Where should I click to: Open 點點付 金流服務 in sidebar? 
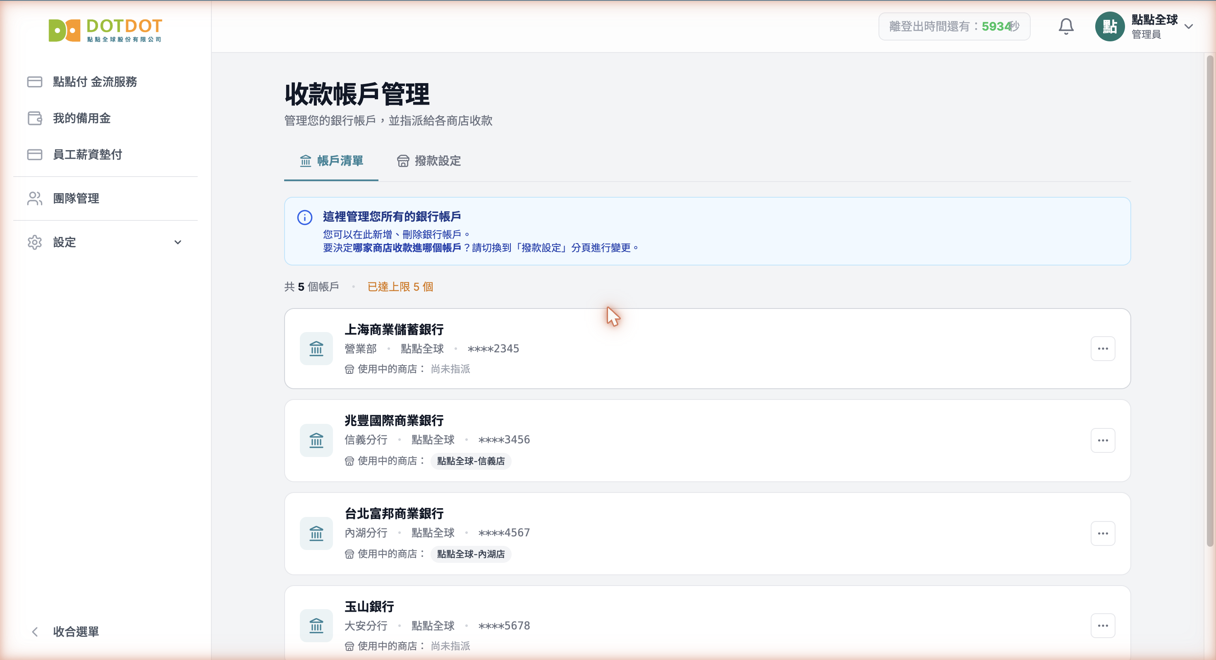[106, 82]
